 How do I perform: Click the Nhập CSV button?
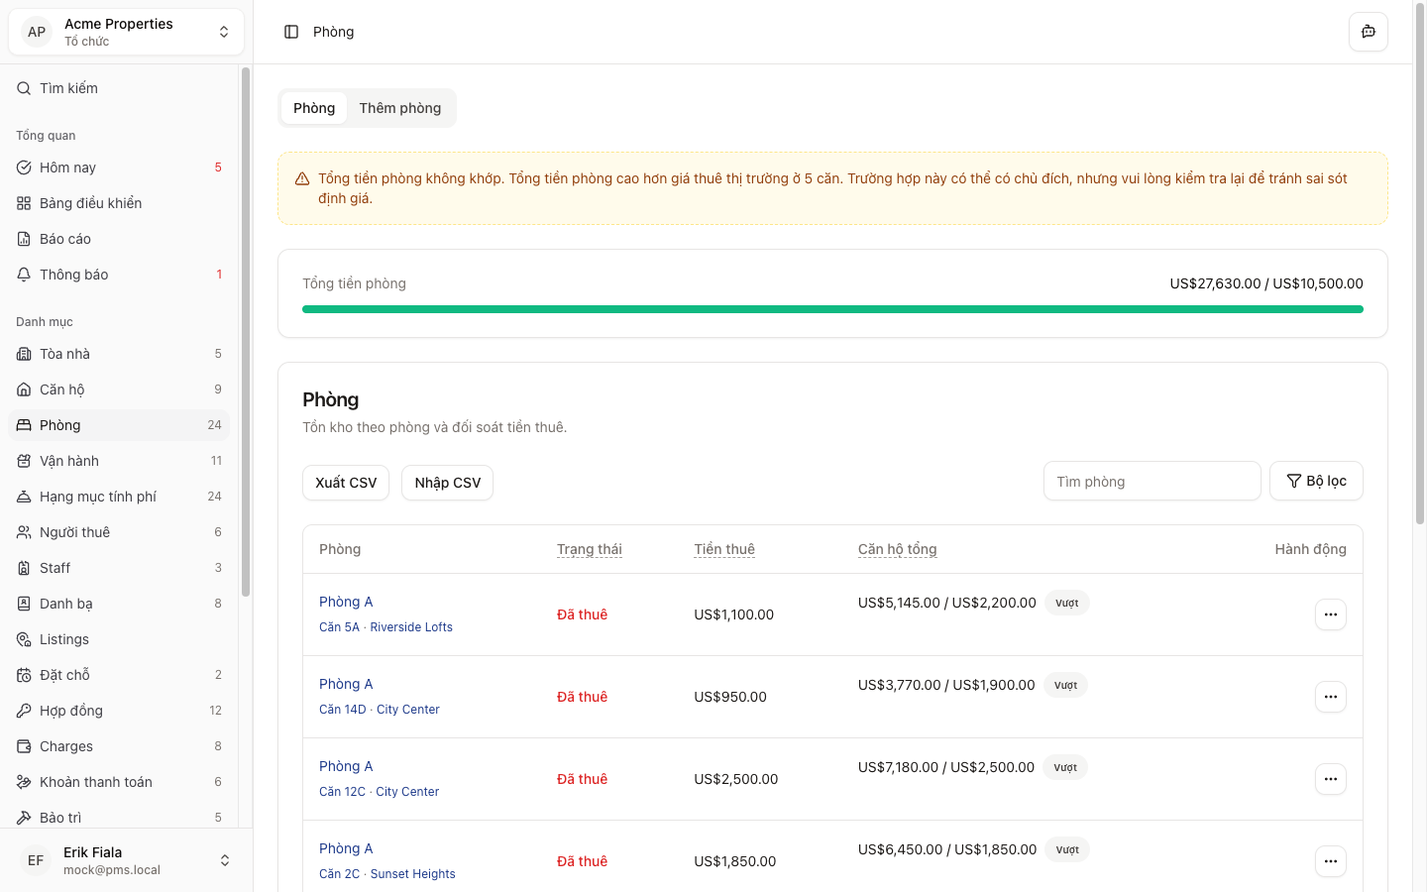[x=447, y=483]
